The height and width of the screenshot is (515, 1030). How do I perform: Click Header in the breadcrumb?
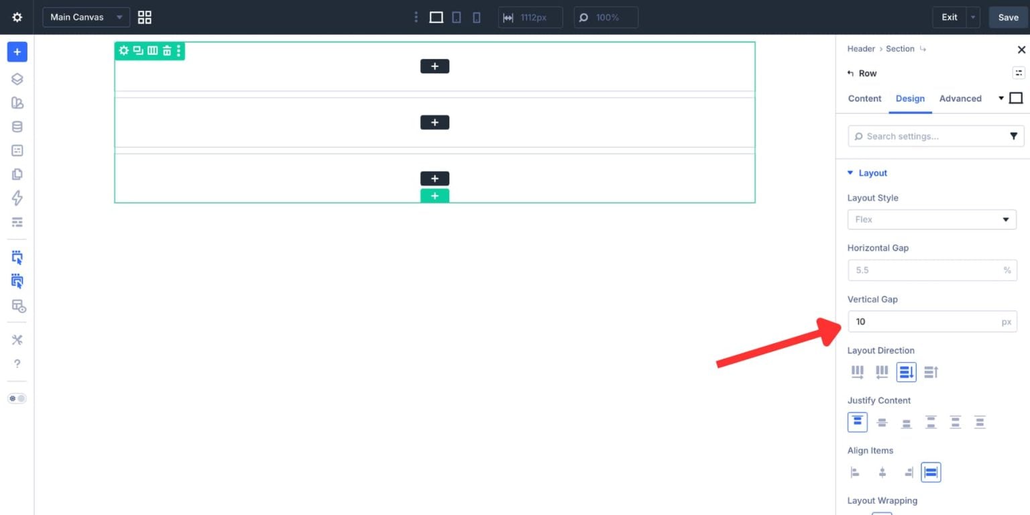pos(861,49)
